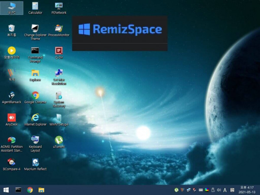The width and height of the screenshot is (260, 195).
Task: Open the Internet Explorer desktop shortcut
Action: pos(35,120)
